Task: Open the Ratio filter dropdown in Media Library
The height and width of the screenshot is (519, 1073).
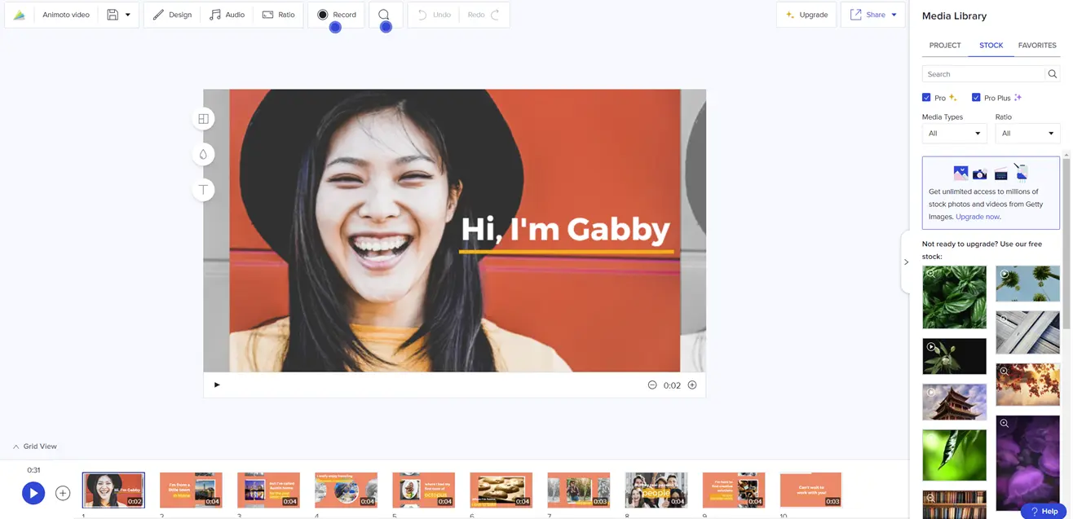Action: point(1027,134)
